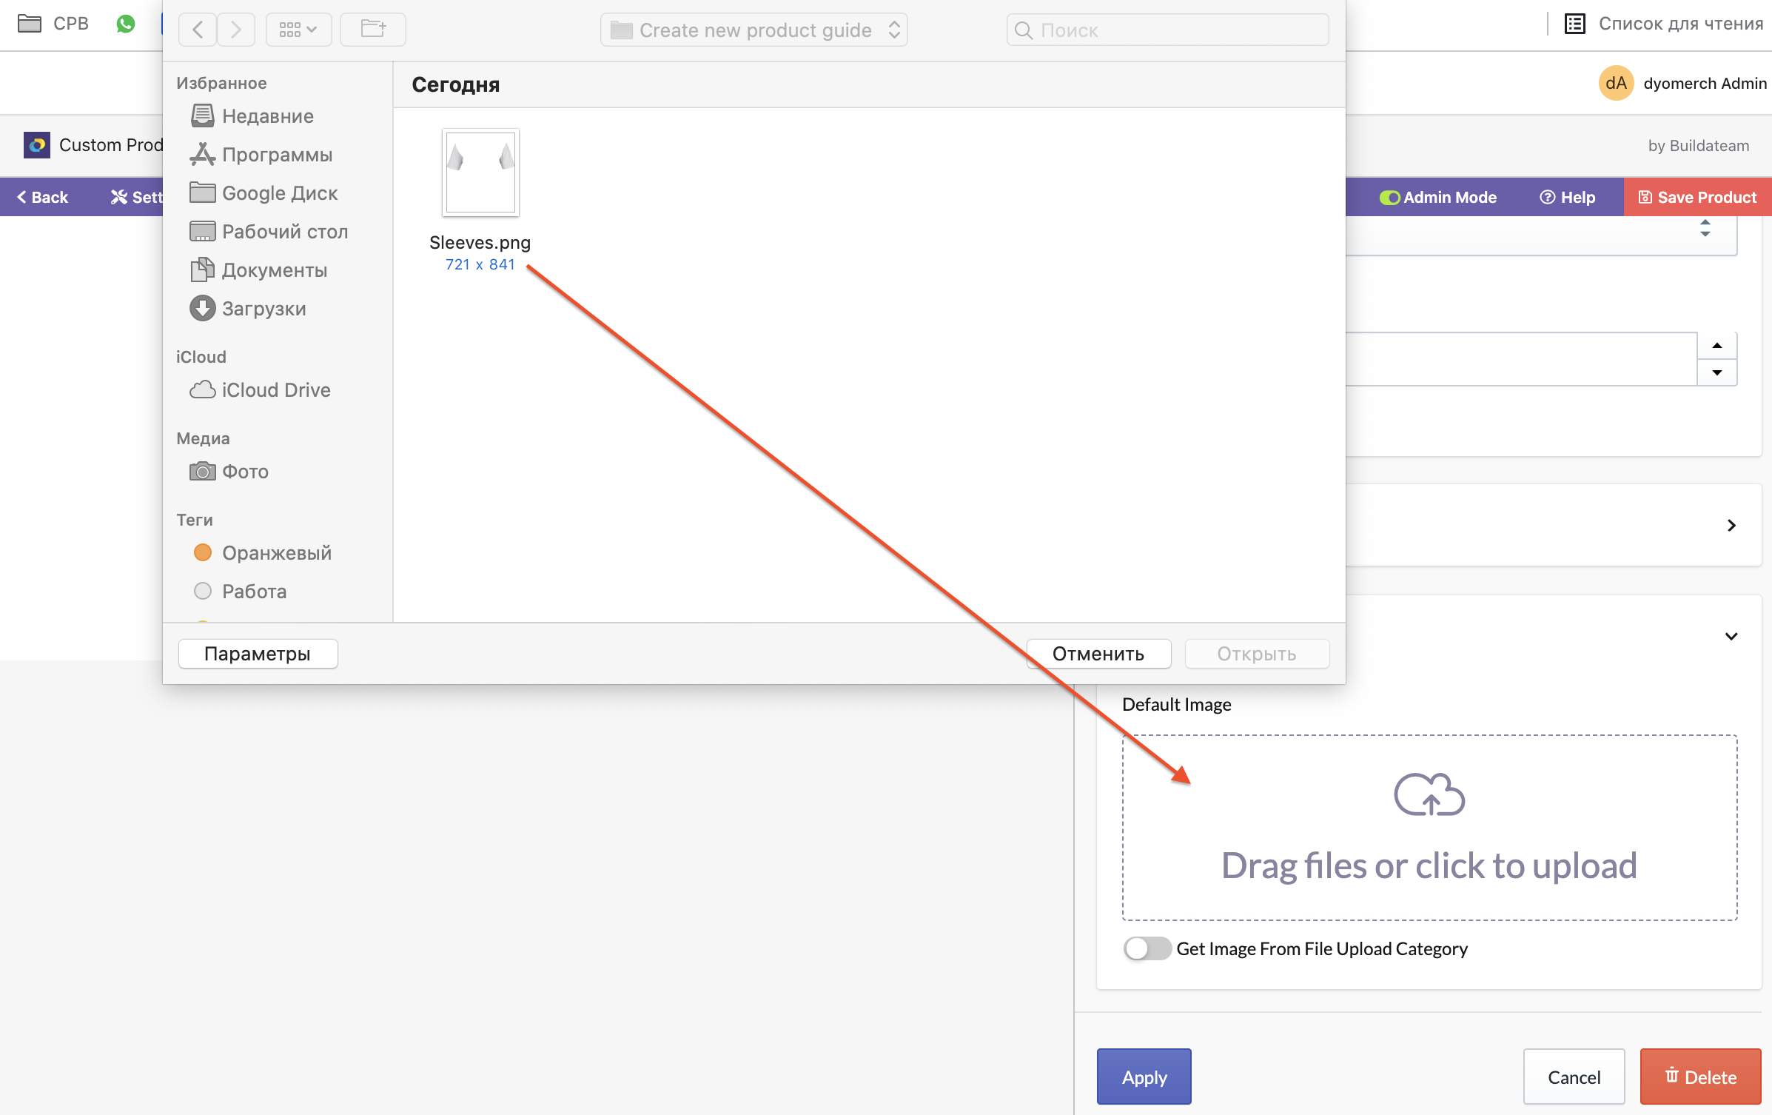
Task: Open the icon view mode selector
Action: (x=298, y=30)
